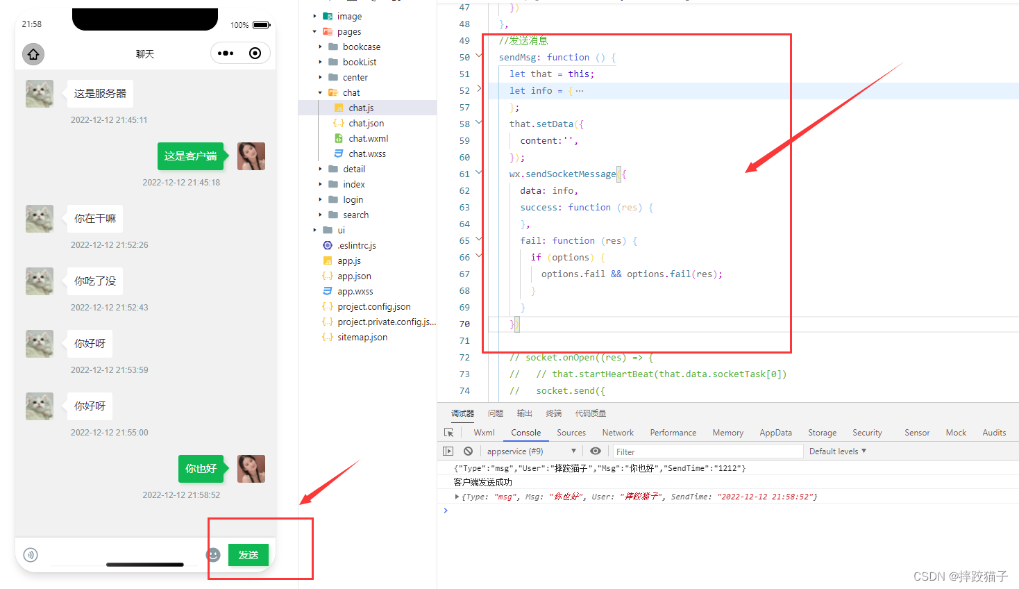The height and width of the screenshot is (589, 1019).
Task: Clear the console with the ban icon
Action: [469, 451]
